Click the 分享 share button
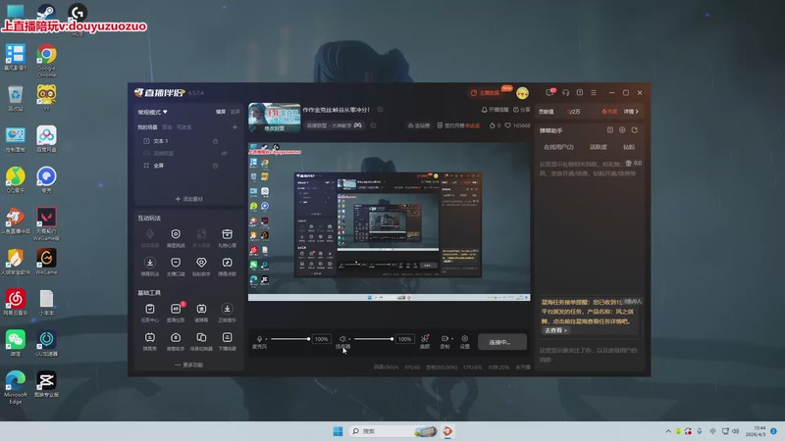This screenshot has width=785, height=441. click(x=521, y=110)
